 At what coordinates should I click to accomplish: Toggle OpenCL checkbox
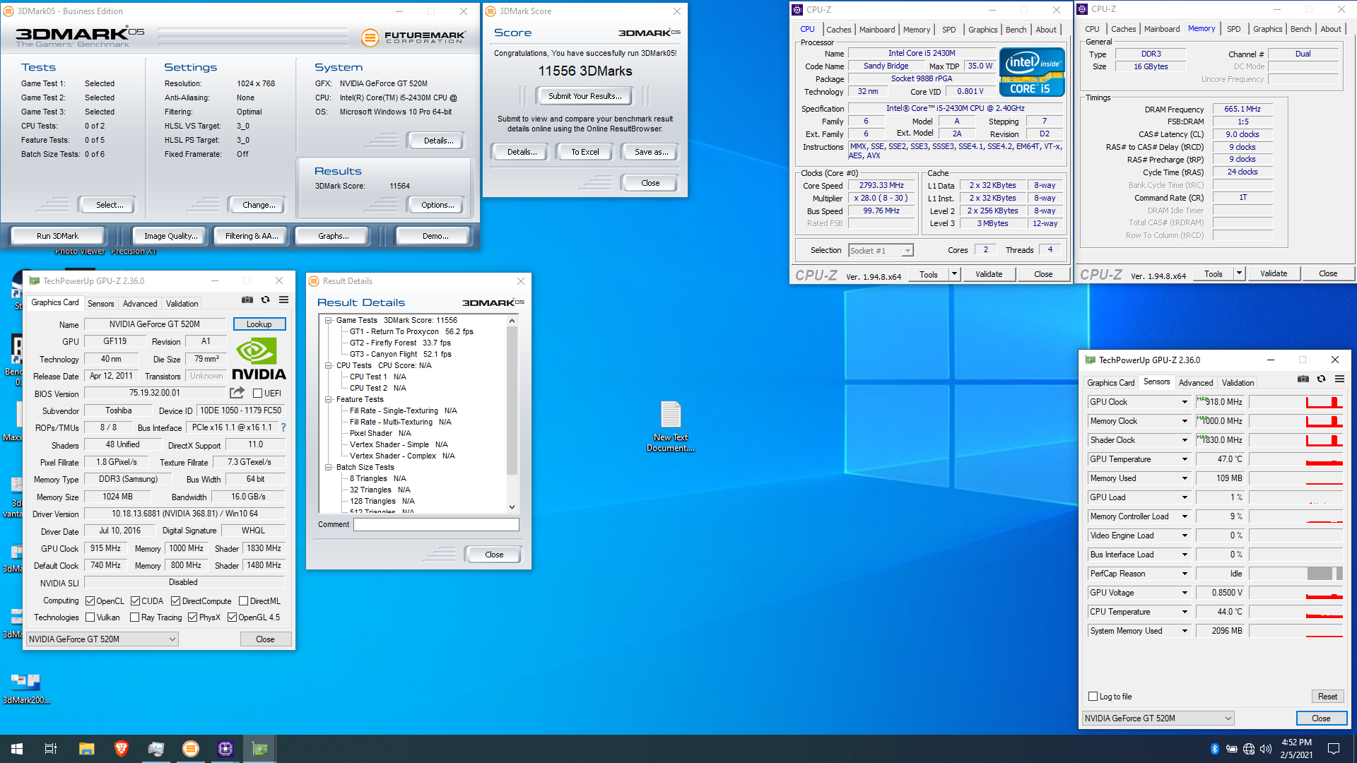[90, 601]
